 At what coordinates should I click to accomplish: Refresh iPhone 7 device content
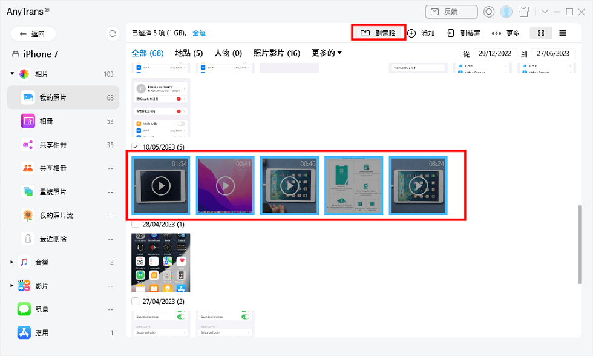pyautogui.click(x=112, y=33)
